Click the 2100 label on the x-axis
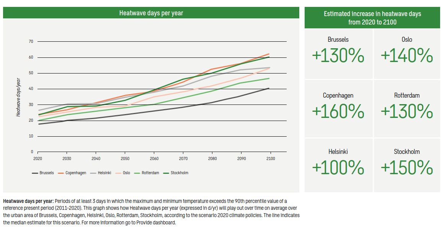Viewport: 447px width, 232px height. 270,158
